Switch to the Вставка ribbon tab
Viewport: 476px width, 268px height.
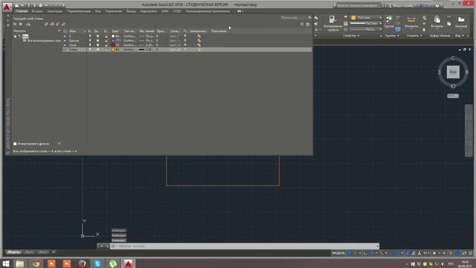37,11
